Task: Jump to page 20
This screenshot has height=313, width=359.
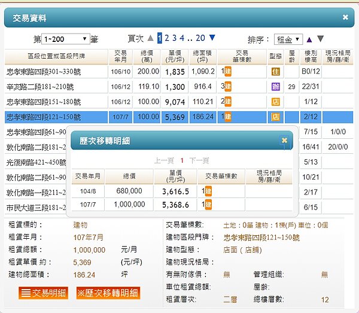Action: tap(200, 38)
